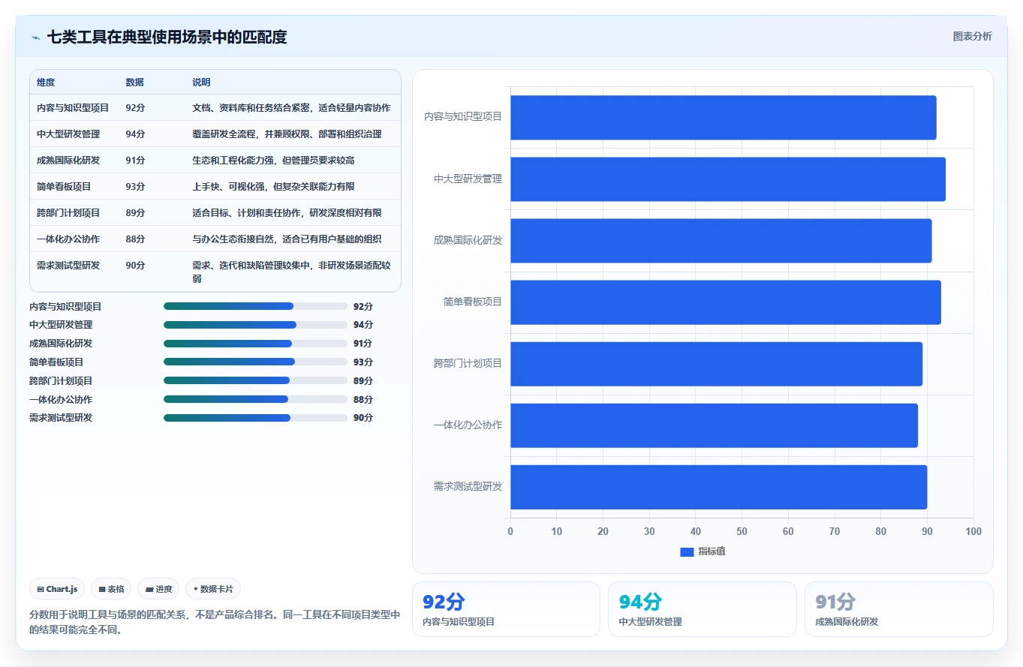The image size is (1023, 667).
Task: Select table cell 成熟国际化研发
Action: pyautogui.click(x=68, y=161)
